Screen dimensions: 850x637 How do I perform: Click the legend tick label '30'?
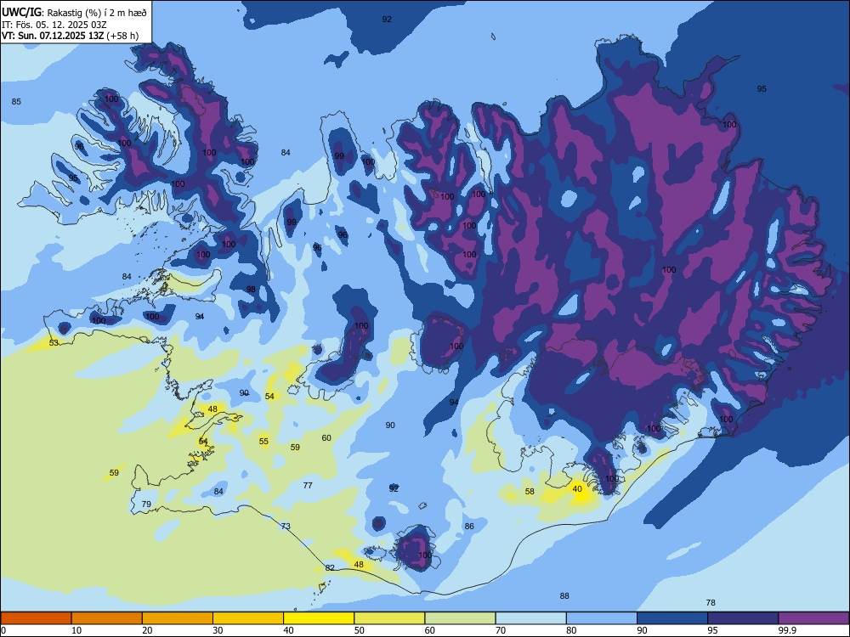click(x=218, y=630)
